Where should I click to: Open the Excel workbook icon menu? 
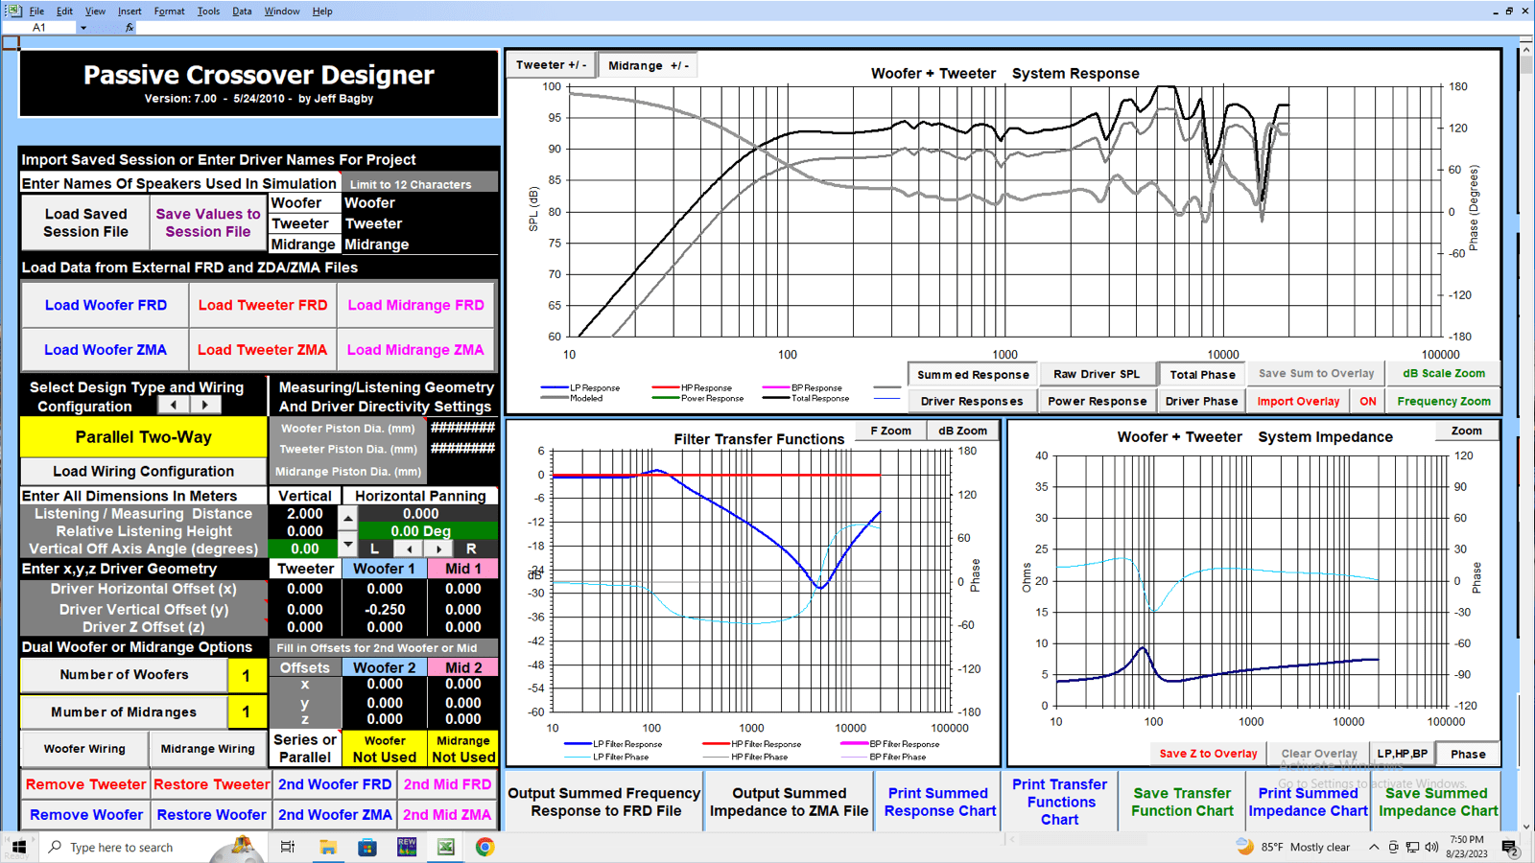click(14, 11)
